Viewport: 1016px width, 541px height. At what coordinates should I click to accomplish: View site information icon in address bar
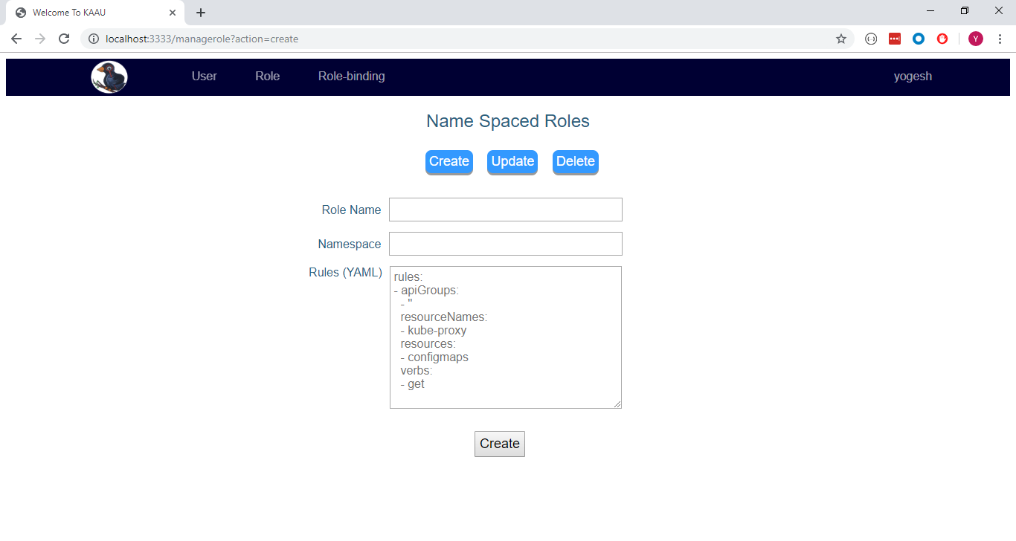[x=94, y=39]
